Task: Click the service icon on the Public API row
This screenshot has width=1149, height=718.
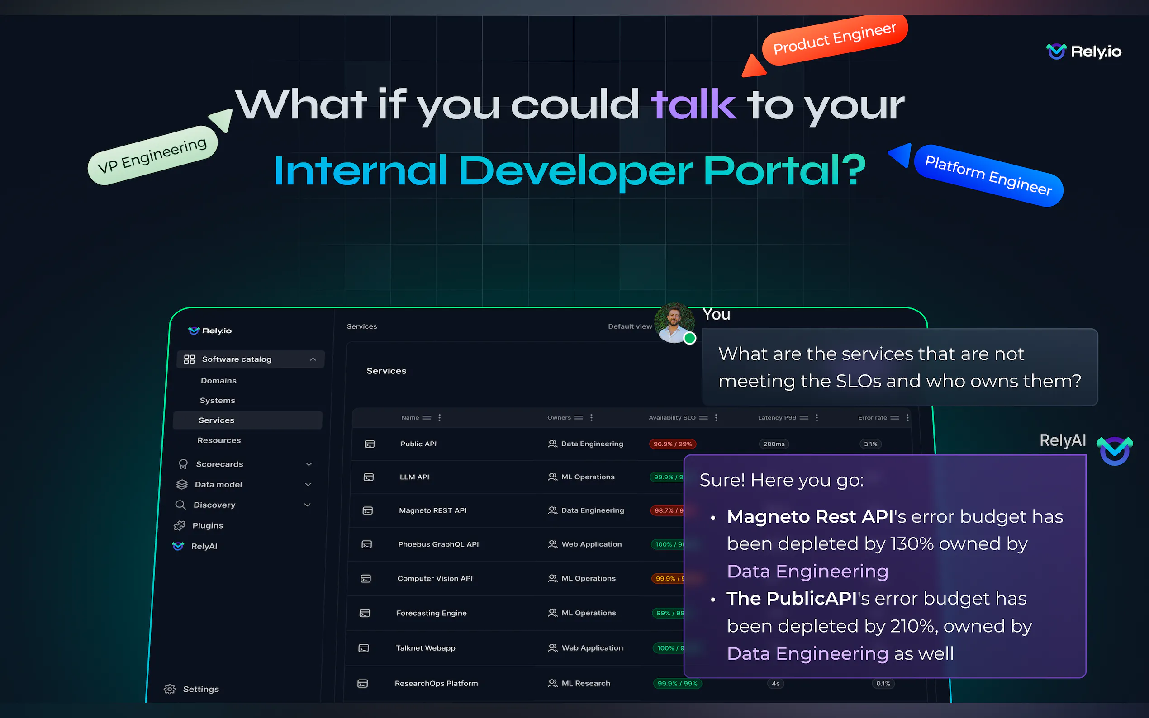Action: pos(370,444)
